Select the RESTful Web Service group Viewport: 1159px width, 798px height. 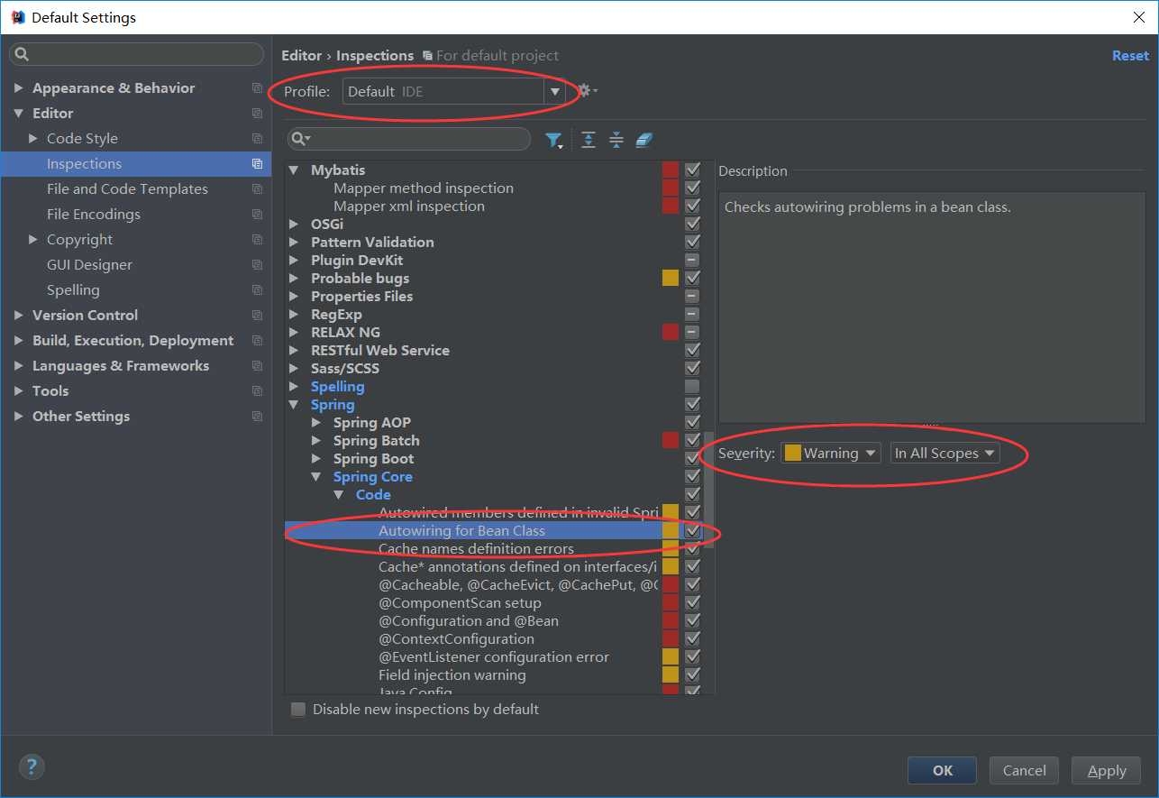pos(379,350)
